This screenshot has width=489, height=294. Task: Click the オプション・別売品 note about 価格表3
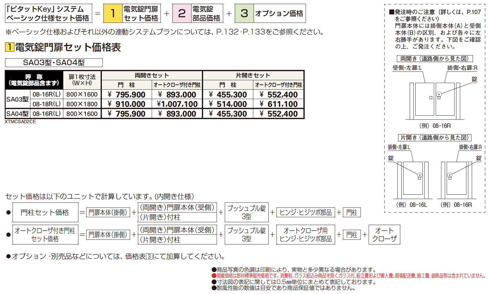point(116,256)
